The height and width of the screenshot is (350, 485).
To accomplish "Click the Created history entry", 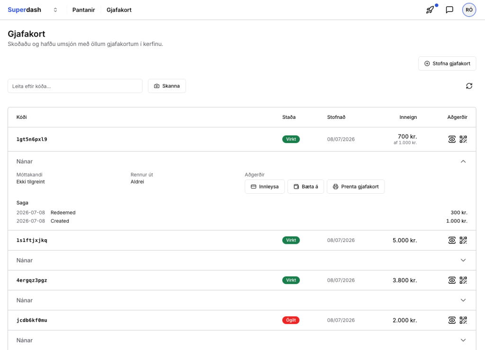I will click(x=60, y=221).
